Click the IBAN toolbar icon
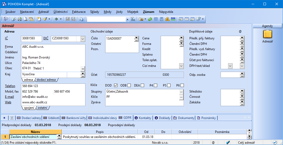Image resolution: width=283 pixels, height=145 pixels. coord(173,19)
